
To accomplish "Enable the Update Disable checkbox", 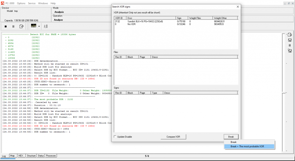I will point(115,137).
